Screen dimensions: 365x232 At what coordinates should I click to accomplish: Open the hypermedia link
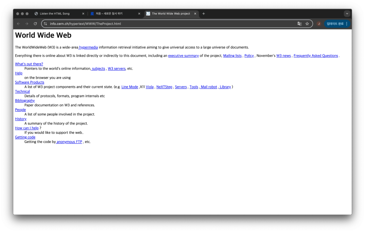[88, 47]
